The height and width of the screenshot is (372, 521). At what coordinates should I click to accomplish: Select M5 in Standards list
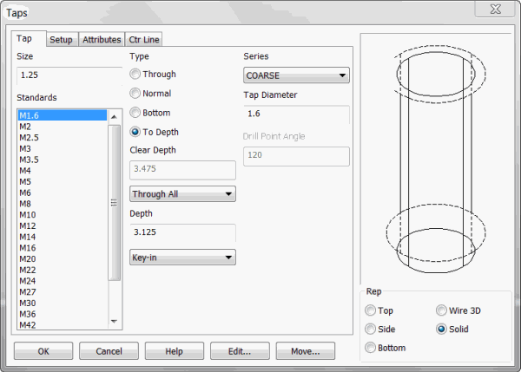[63, 181]
